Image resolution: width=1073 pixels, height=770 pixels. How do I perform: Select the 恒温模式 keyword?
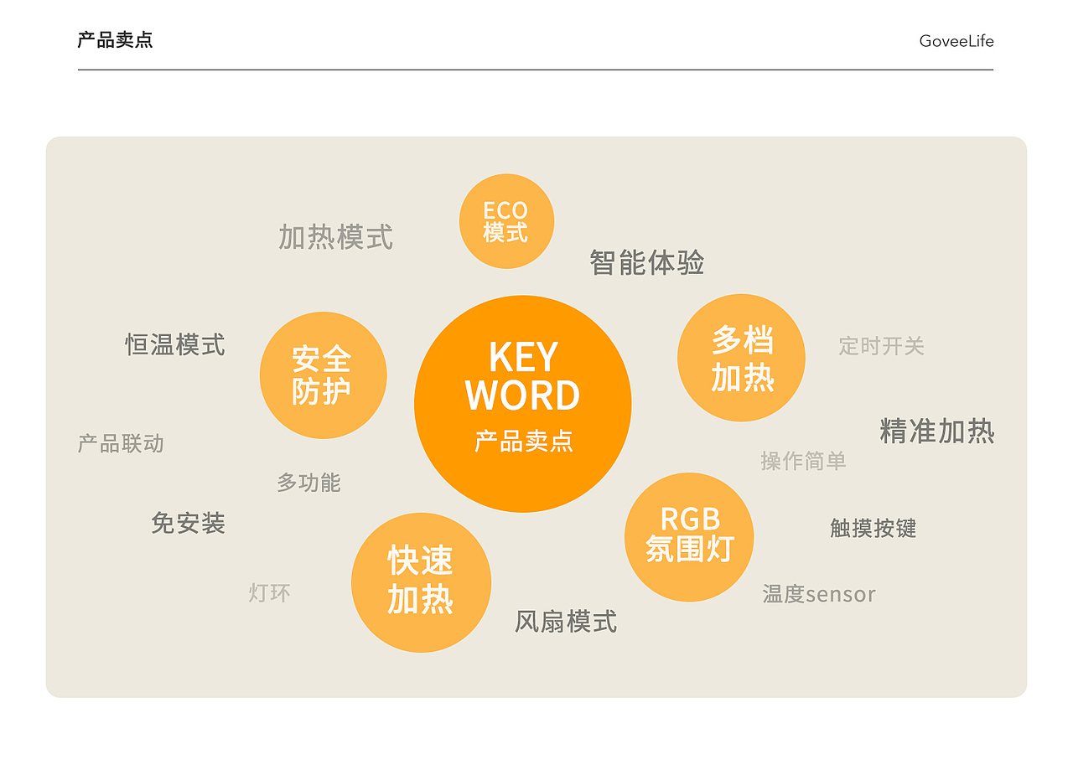pyautogui.click(x=175, y=344)
